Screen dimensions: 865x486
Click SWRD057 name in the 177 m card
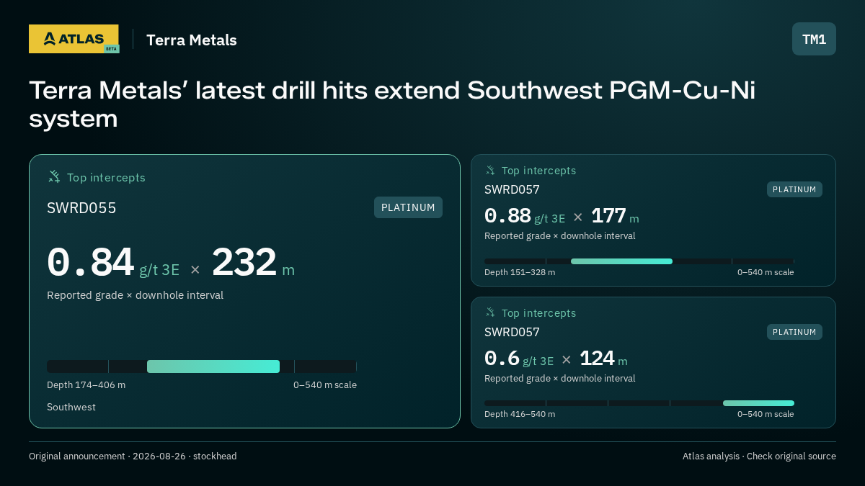pos(512,190)
